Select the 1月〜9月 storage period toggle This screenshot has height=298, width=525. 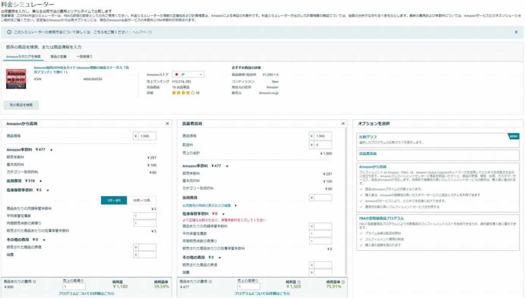click(x=113, y=200)
